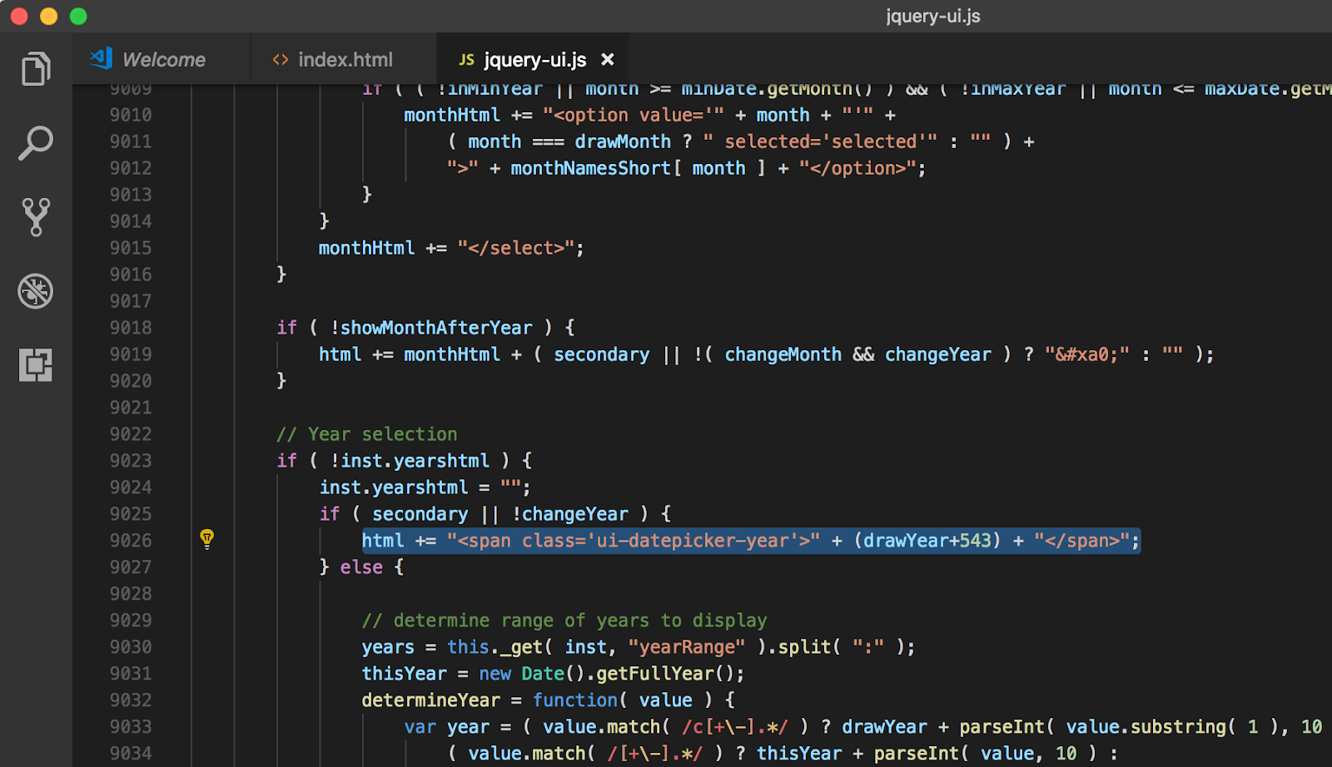Select the jquery-ui.js tab
Screen dimensions: 1332x767
[534, 59]
